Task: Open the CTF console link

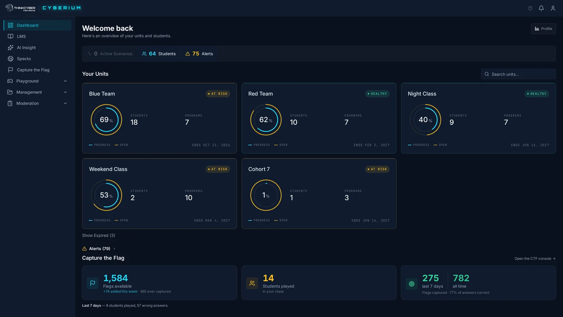Action: [x=535, y=259]
